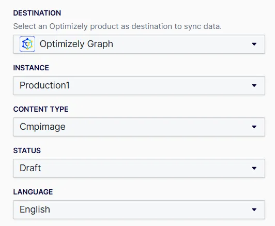Click the Status dropdown caret icon
Screen dimensions: 275x226
click(254, 168)
